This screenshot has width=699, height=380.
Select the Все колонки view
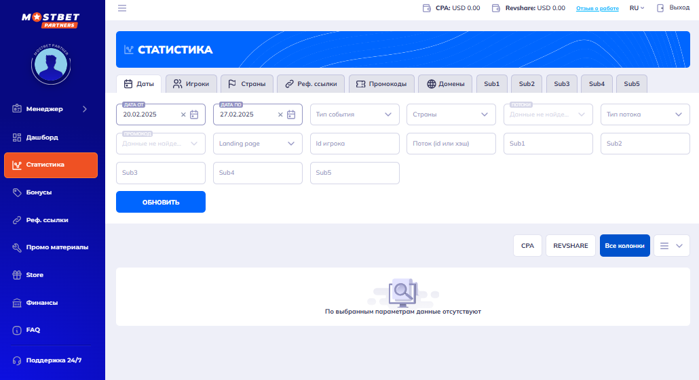click(x=624, y=246)
